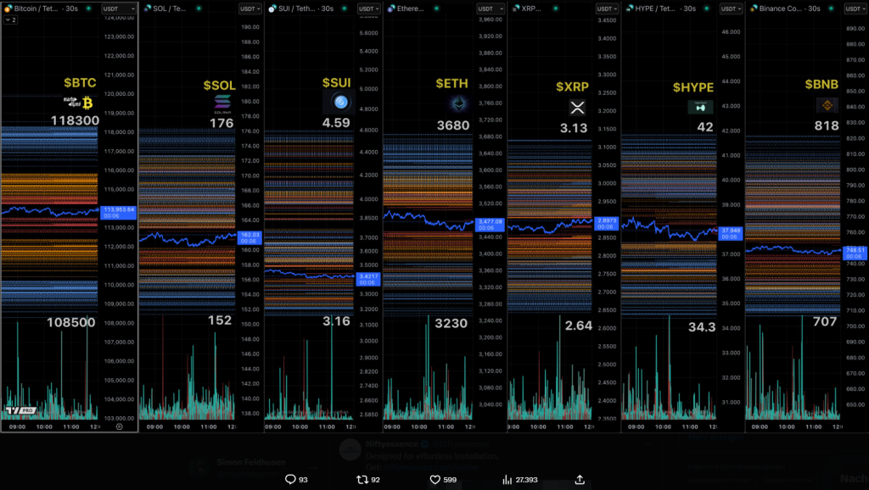Click the 118300 upper level text on BTC chart
869x490 pixels.
(75, 120)
